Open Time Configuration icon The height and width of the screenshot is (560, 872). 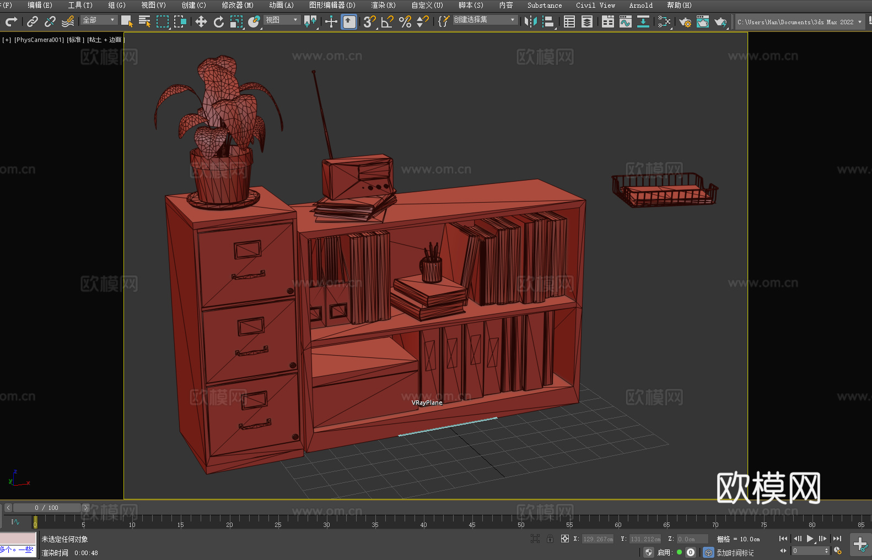pos(838,551)
